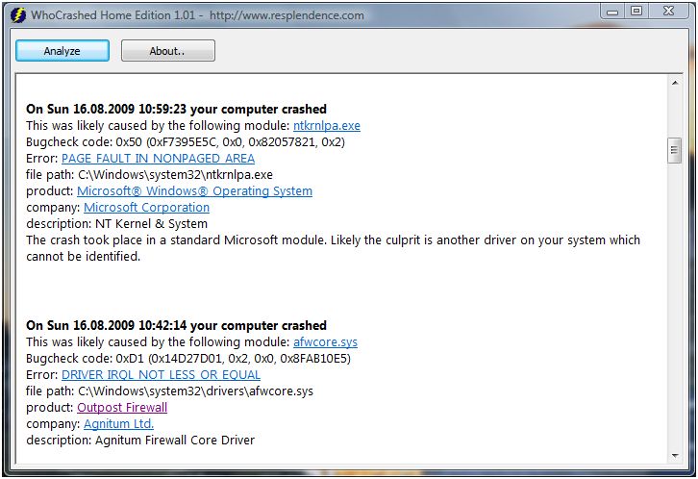This screenshot has height=479, width=698.
Task: Click the Bugcheck code 0xD1 line
Action: 188,359
